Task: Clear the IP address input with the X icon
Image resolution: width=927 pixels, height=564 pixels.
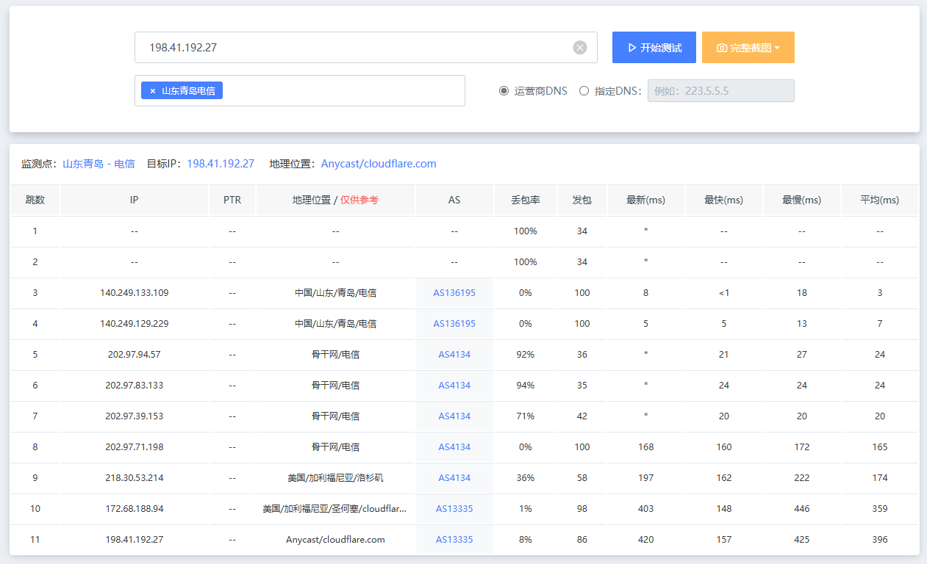Action: click(x=580, y=48)
